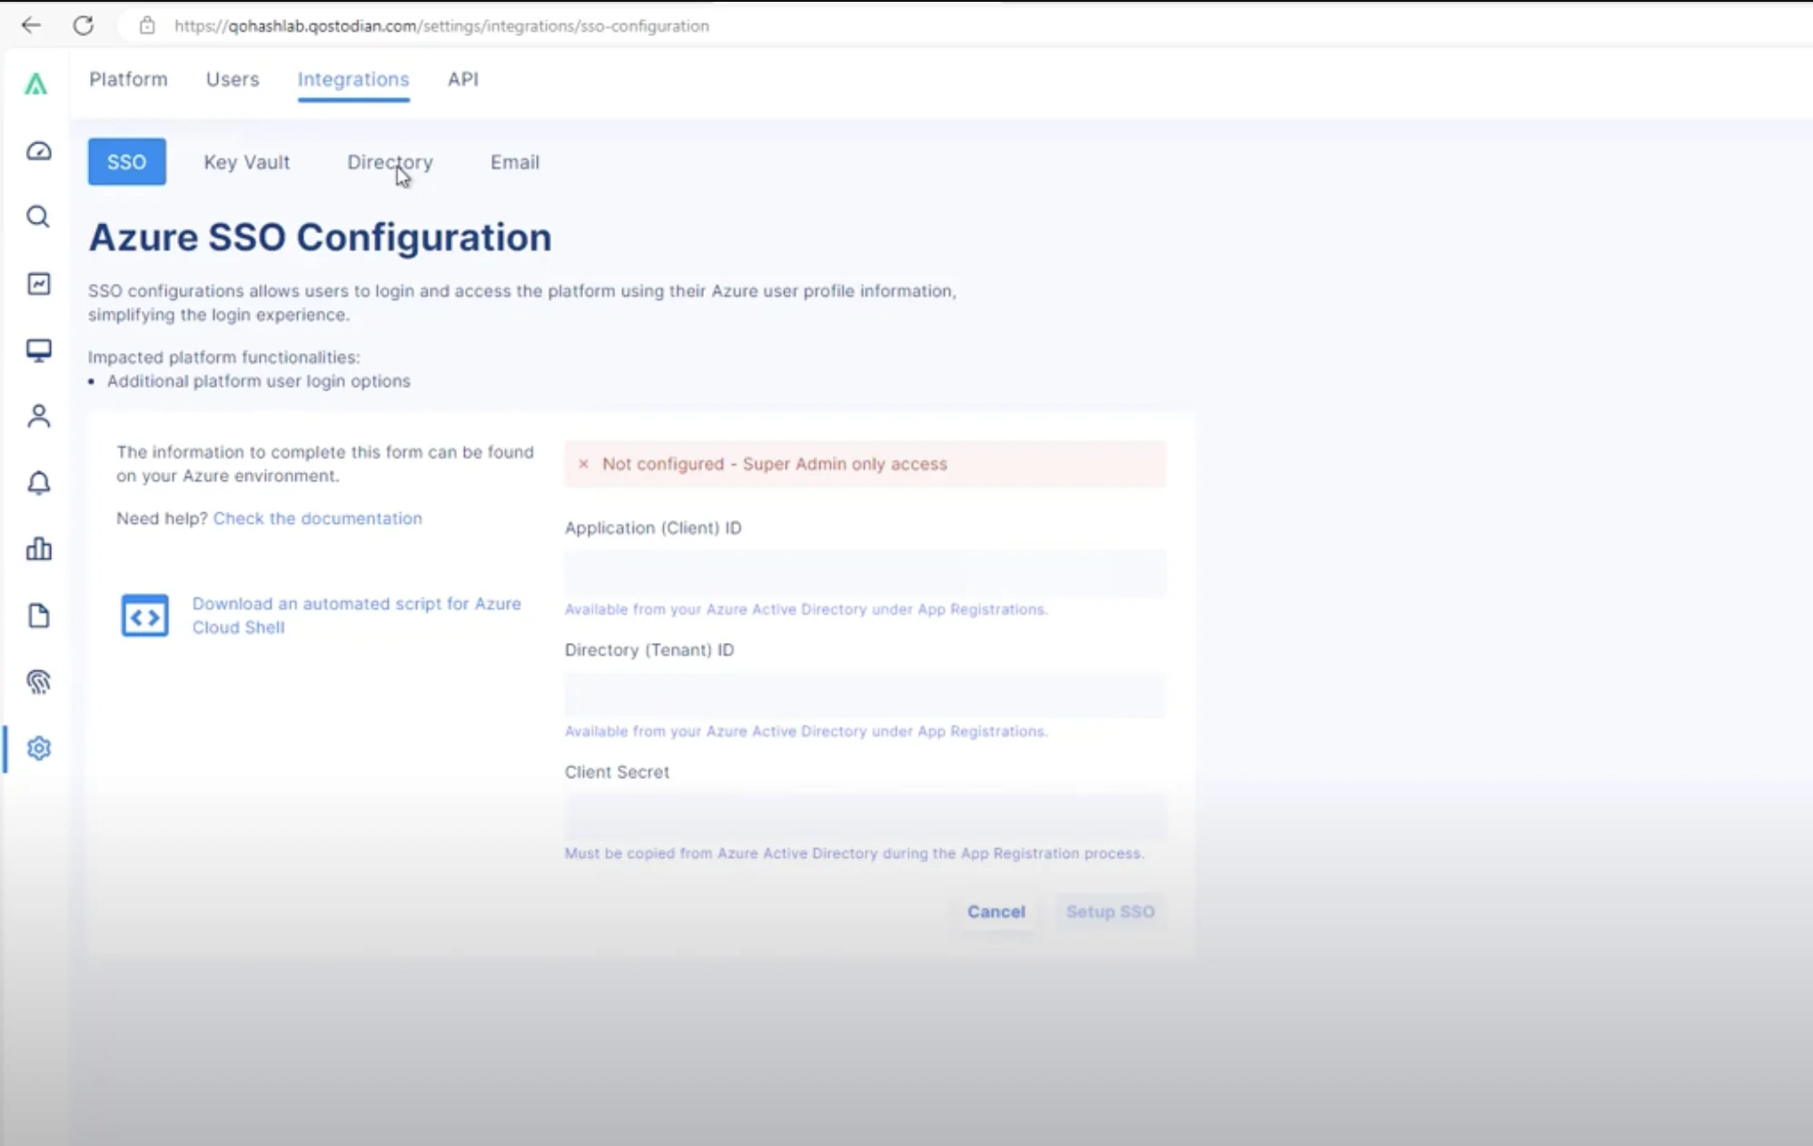
Task: Click the code script icon for Azure Cloud Shell
Action: 144,616
